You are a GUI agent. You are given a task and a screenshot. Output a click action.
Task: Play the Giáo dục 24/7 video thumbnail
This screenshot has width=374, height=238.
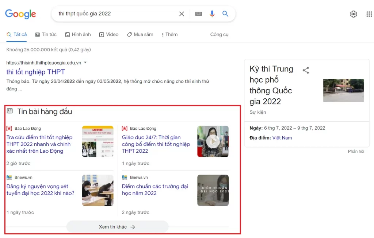pos(213,141)
